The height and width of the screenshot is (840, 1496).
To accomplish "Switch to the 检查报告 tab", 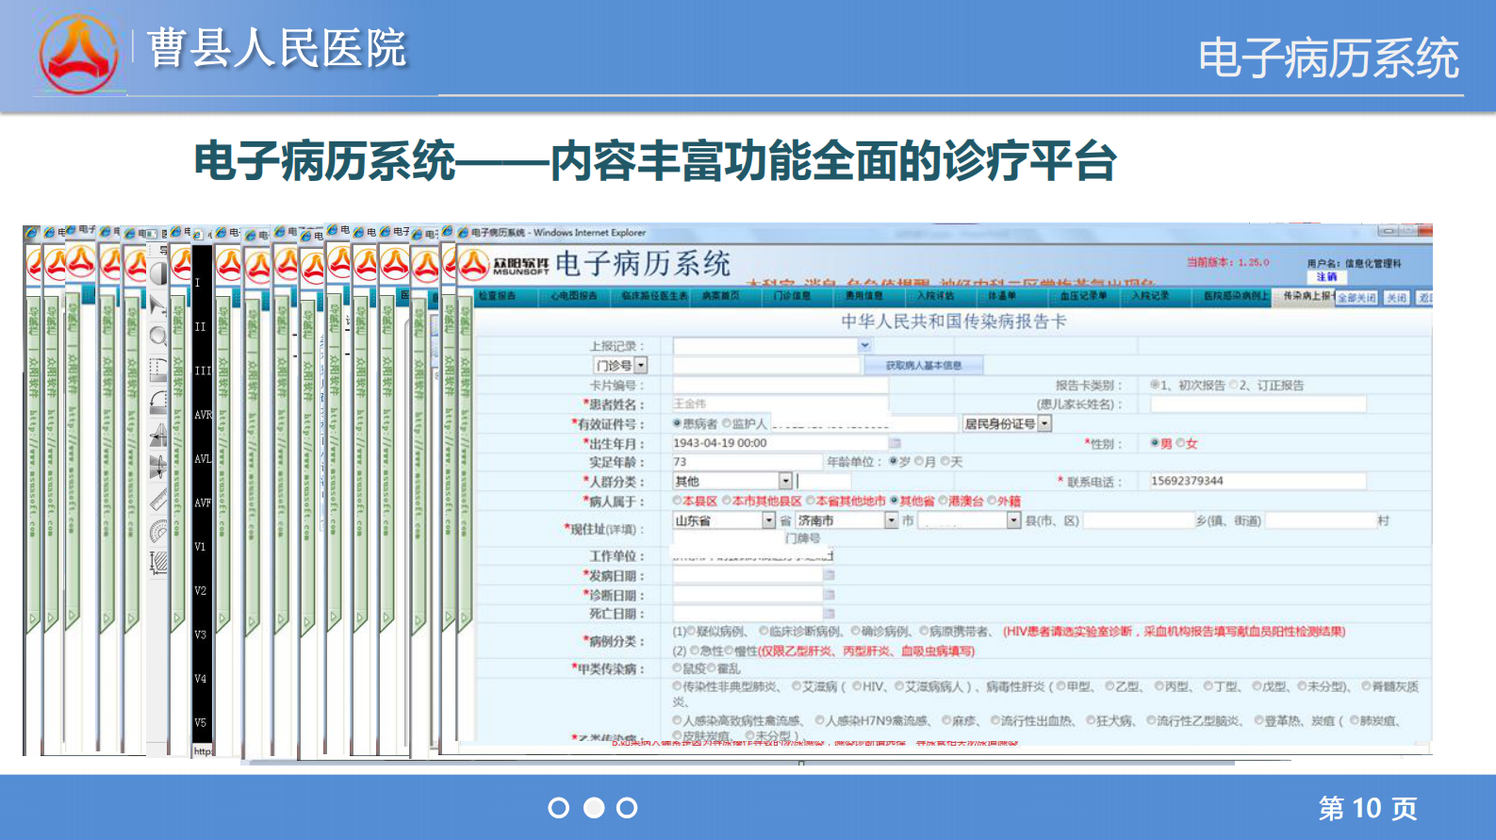I will (497, 296).
